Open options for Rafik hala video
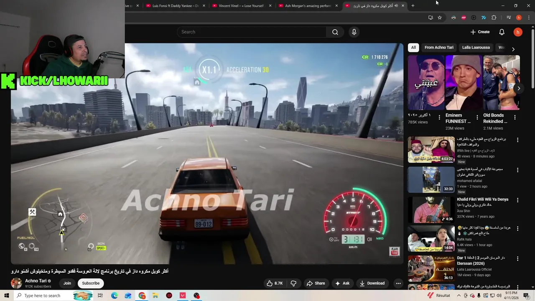535x301 pixels. tap(517, 229)
